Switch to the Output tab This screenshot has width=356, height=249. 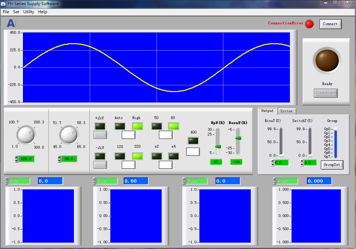tap(267, 111)
